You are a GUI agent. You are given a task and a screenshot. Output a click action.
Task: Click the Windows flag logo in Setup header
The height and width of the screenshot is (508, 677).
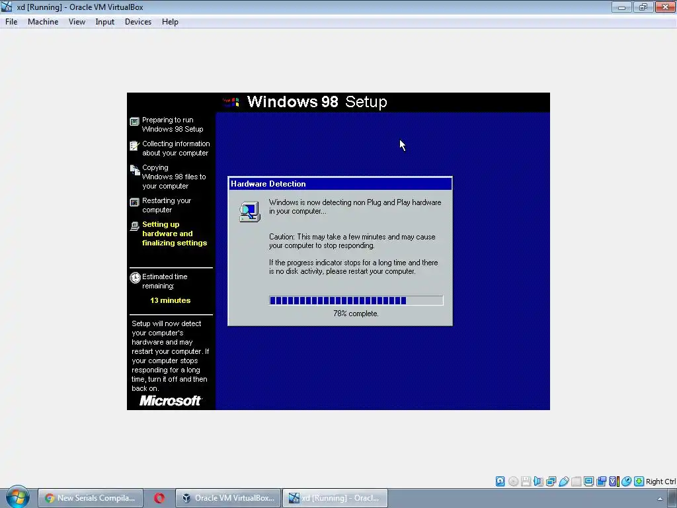pos(231,102)
